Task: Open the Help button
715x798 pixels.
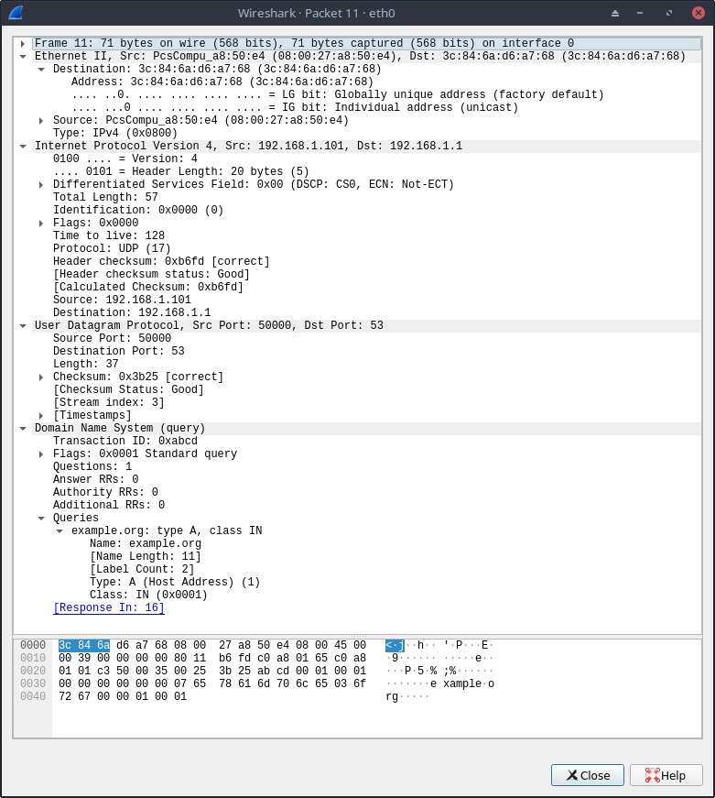Action: click(x=666, y=775)
